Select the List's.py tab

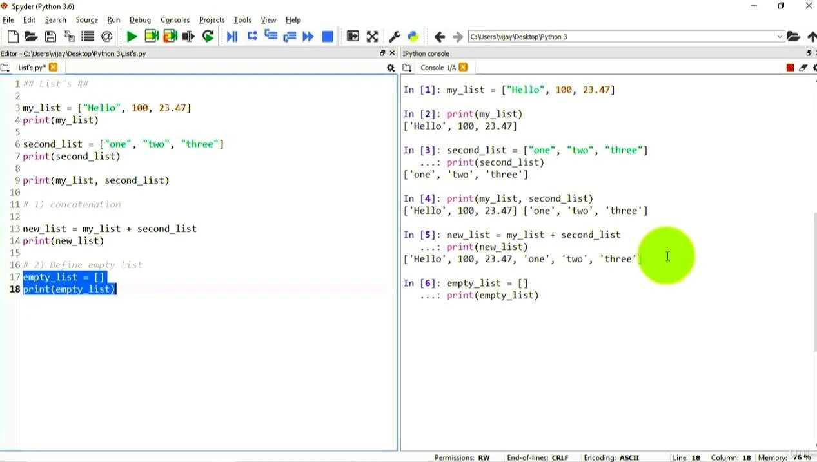pyautogui.click(x=32, y=68)
